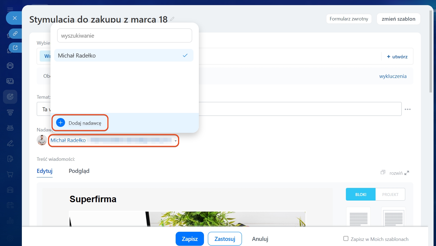Open in new window icon
Viewport: 436px width, 246px height.
(x=15, y=48)
